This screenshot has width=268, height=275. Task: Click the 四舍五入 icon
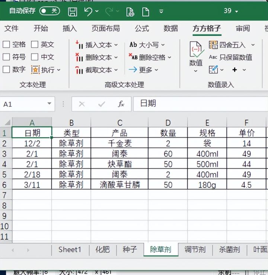click(x=213, y=45)
